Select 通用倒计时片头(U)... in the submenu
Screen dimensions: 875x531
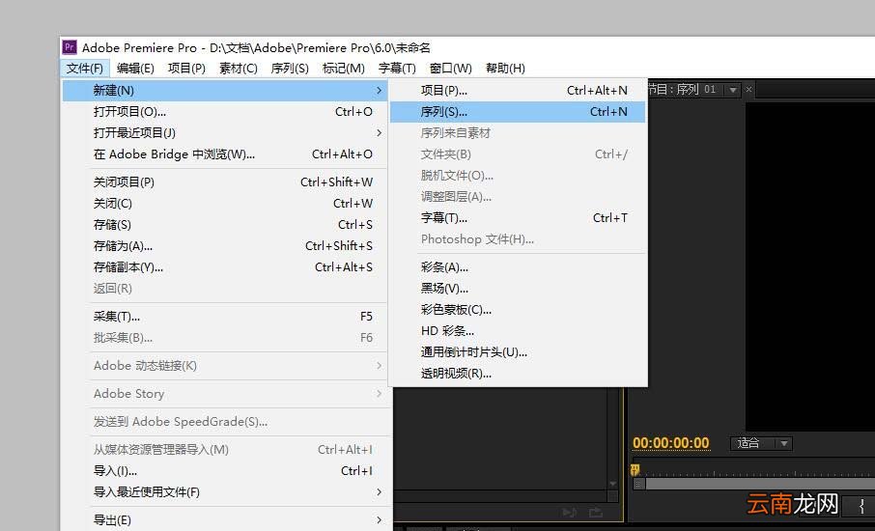click(x=518, y=352)
